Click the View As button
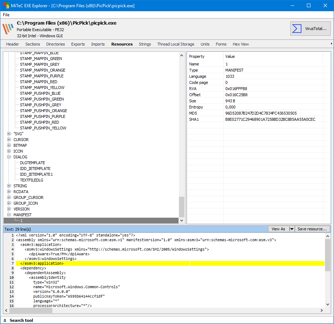334x324 pixels. coord(278,229)
